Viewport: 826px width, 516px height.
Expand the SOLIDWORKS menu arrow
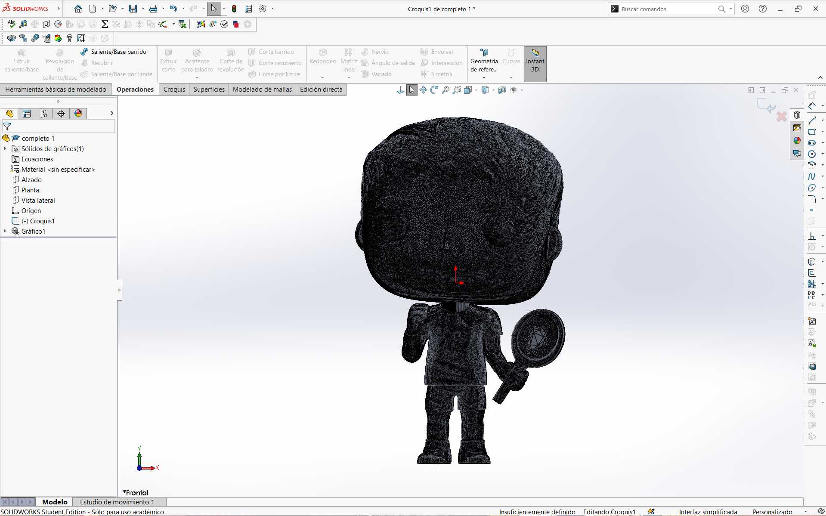(59, 9)
